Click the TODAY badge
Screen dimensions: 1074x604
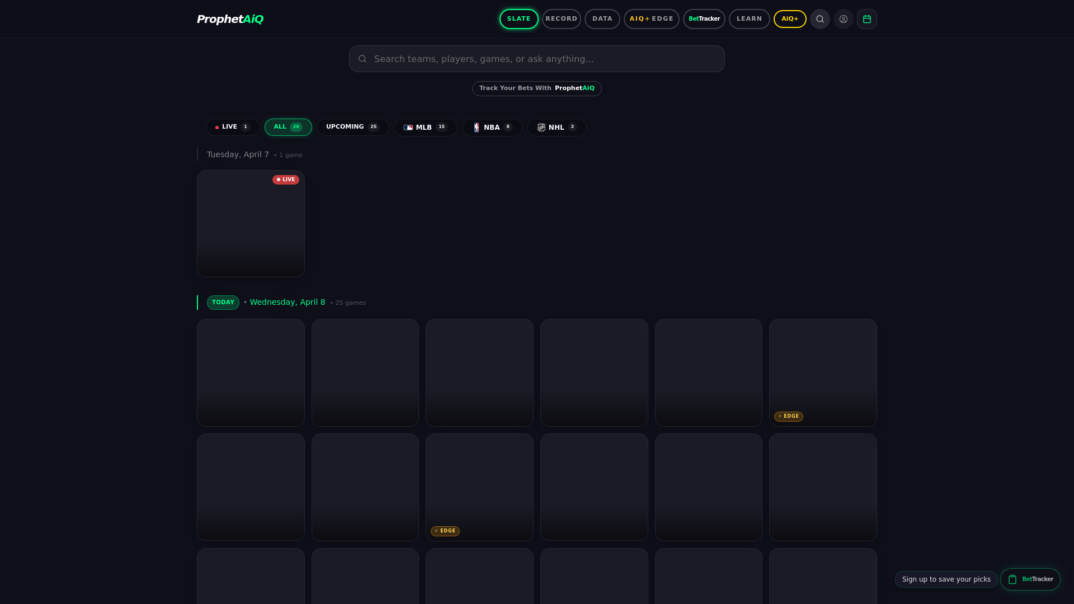point(223,303)
